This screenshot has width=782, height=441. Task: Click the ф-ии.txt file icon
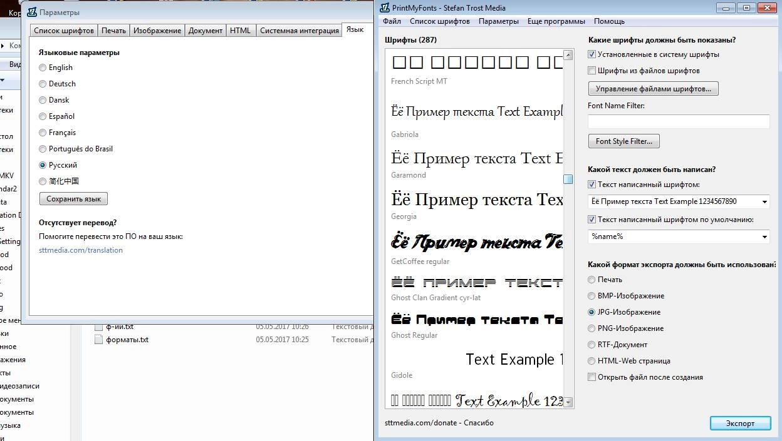point(98,326)
